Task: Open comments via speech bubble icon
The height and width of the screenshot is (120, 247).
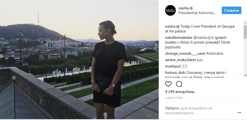Action: click(179, 84)
